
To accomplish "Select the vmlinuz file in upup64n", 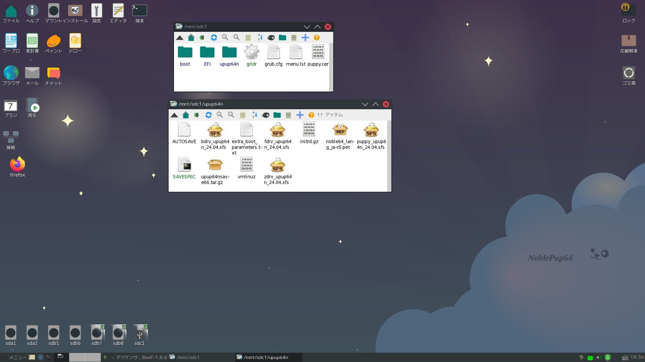I will coord(246,164).
